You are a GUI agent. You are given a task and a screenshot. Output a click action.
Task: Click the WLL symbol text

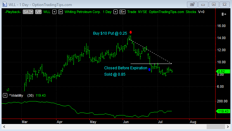tap(47, 12)
